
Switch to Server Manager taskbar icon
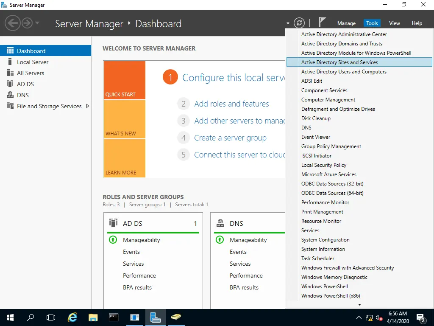pos(155,318)
